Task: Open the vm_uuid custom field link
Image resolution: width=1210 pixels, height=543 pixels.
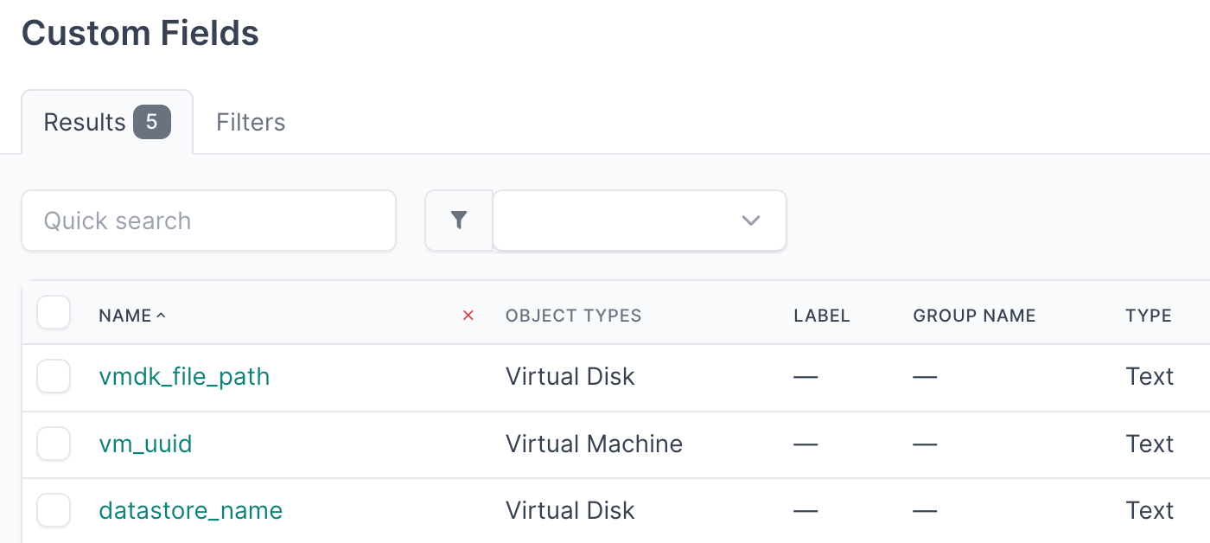Action: tap(145, 444)
